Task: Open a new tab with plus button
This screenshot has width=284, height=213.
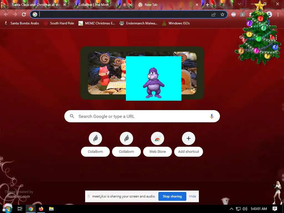Action: click(207, 5)
